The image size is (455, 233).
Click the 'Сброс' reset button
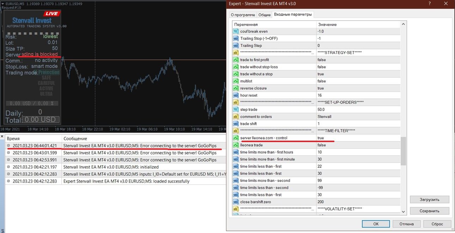click(x=437, y=224)
